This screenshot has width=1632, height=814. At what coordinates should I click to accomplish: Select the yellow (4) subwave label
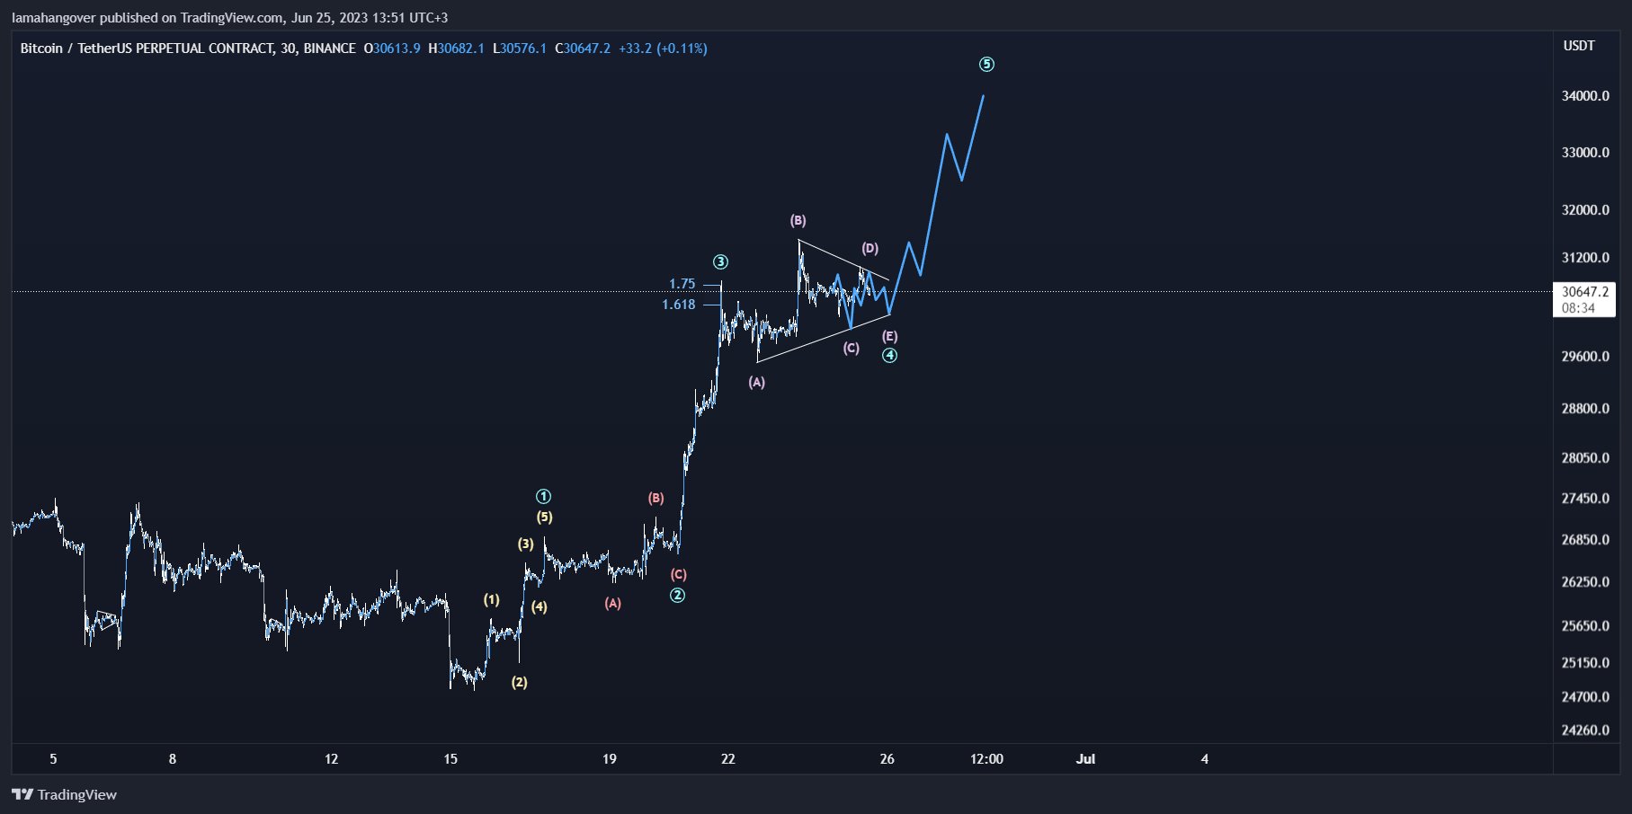pos(540,607)
